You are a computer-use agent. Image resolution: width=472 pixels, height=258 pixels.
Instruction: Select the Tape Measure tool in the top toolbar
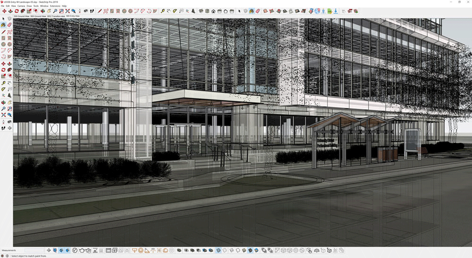tap(162, 11)
